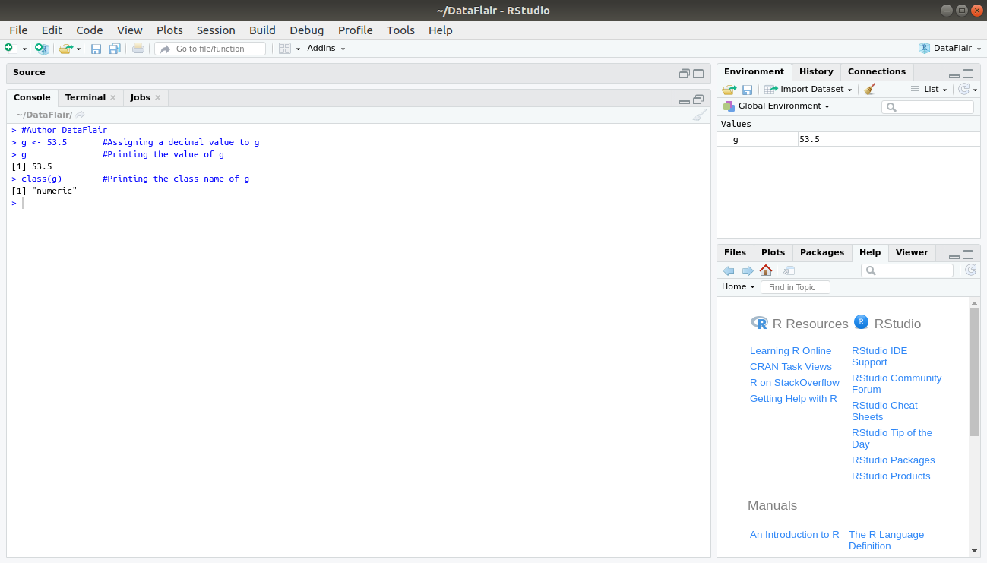This screenshot has height=563, width=987.
Task: Expand the recent files dropdown arrow
Action: (78, 49)
